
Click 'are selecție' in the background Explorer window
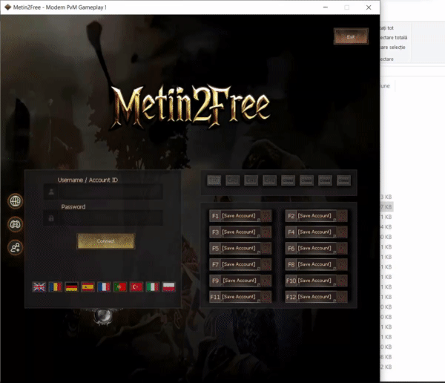pos(393,48)
